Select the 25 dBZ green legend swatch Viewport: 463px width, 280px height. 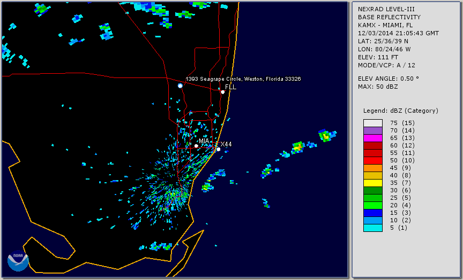(373, 198)
